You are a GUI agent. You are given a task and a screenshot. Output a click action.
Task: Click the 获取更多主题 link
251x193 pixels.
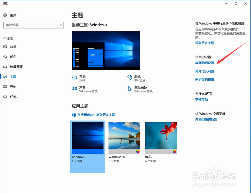click(x=205, y=43)
